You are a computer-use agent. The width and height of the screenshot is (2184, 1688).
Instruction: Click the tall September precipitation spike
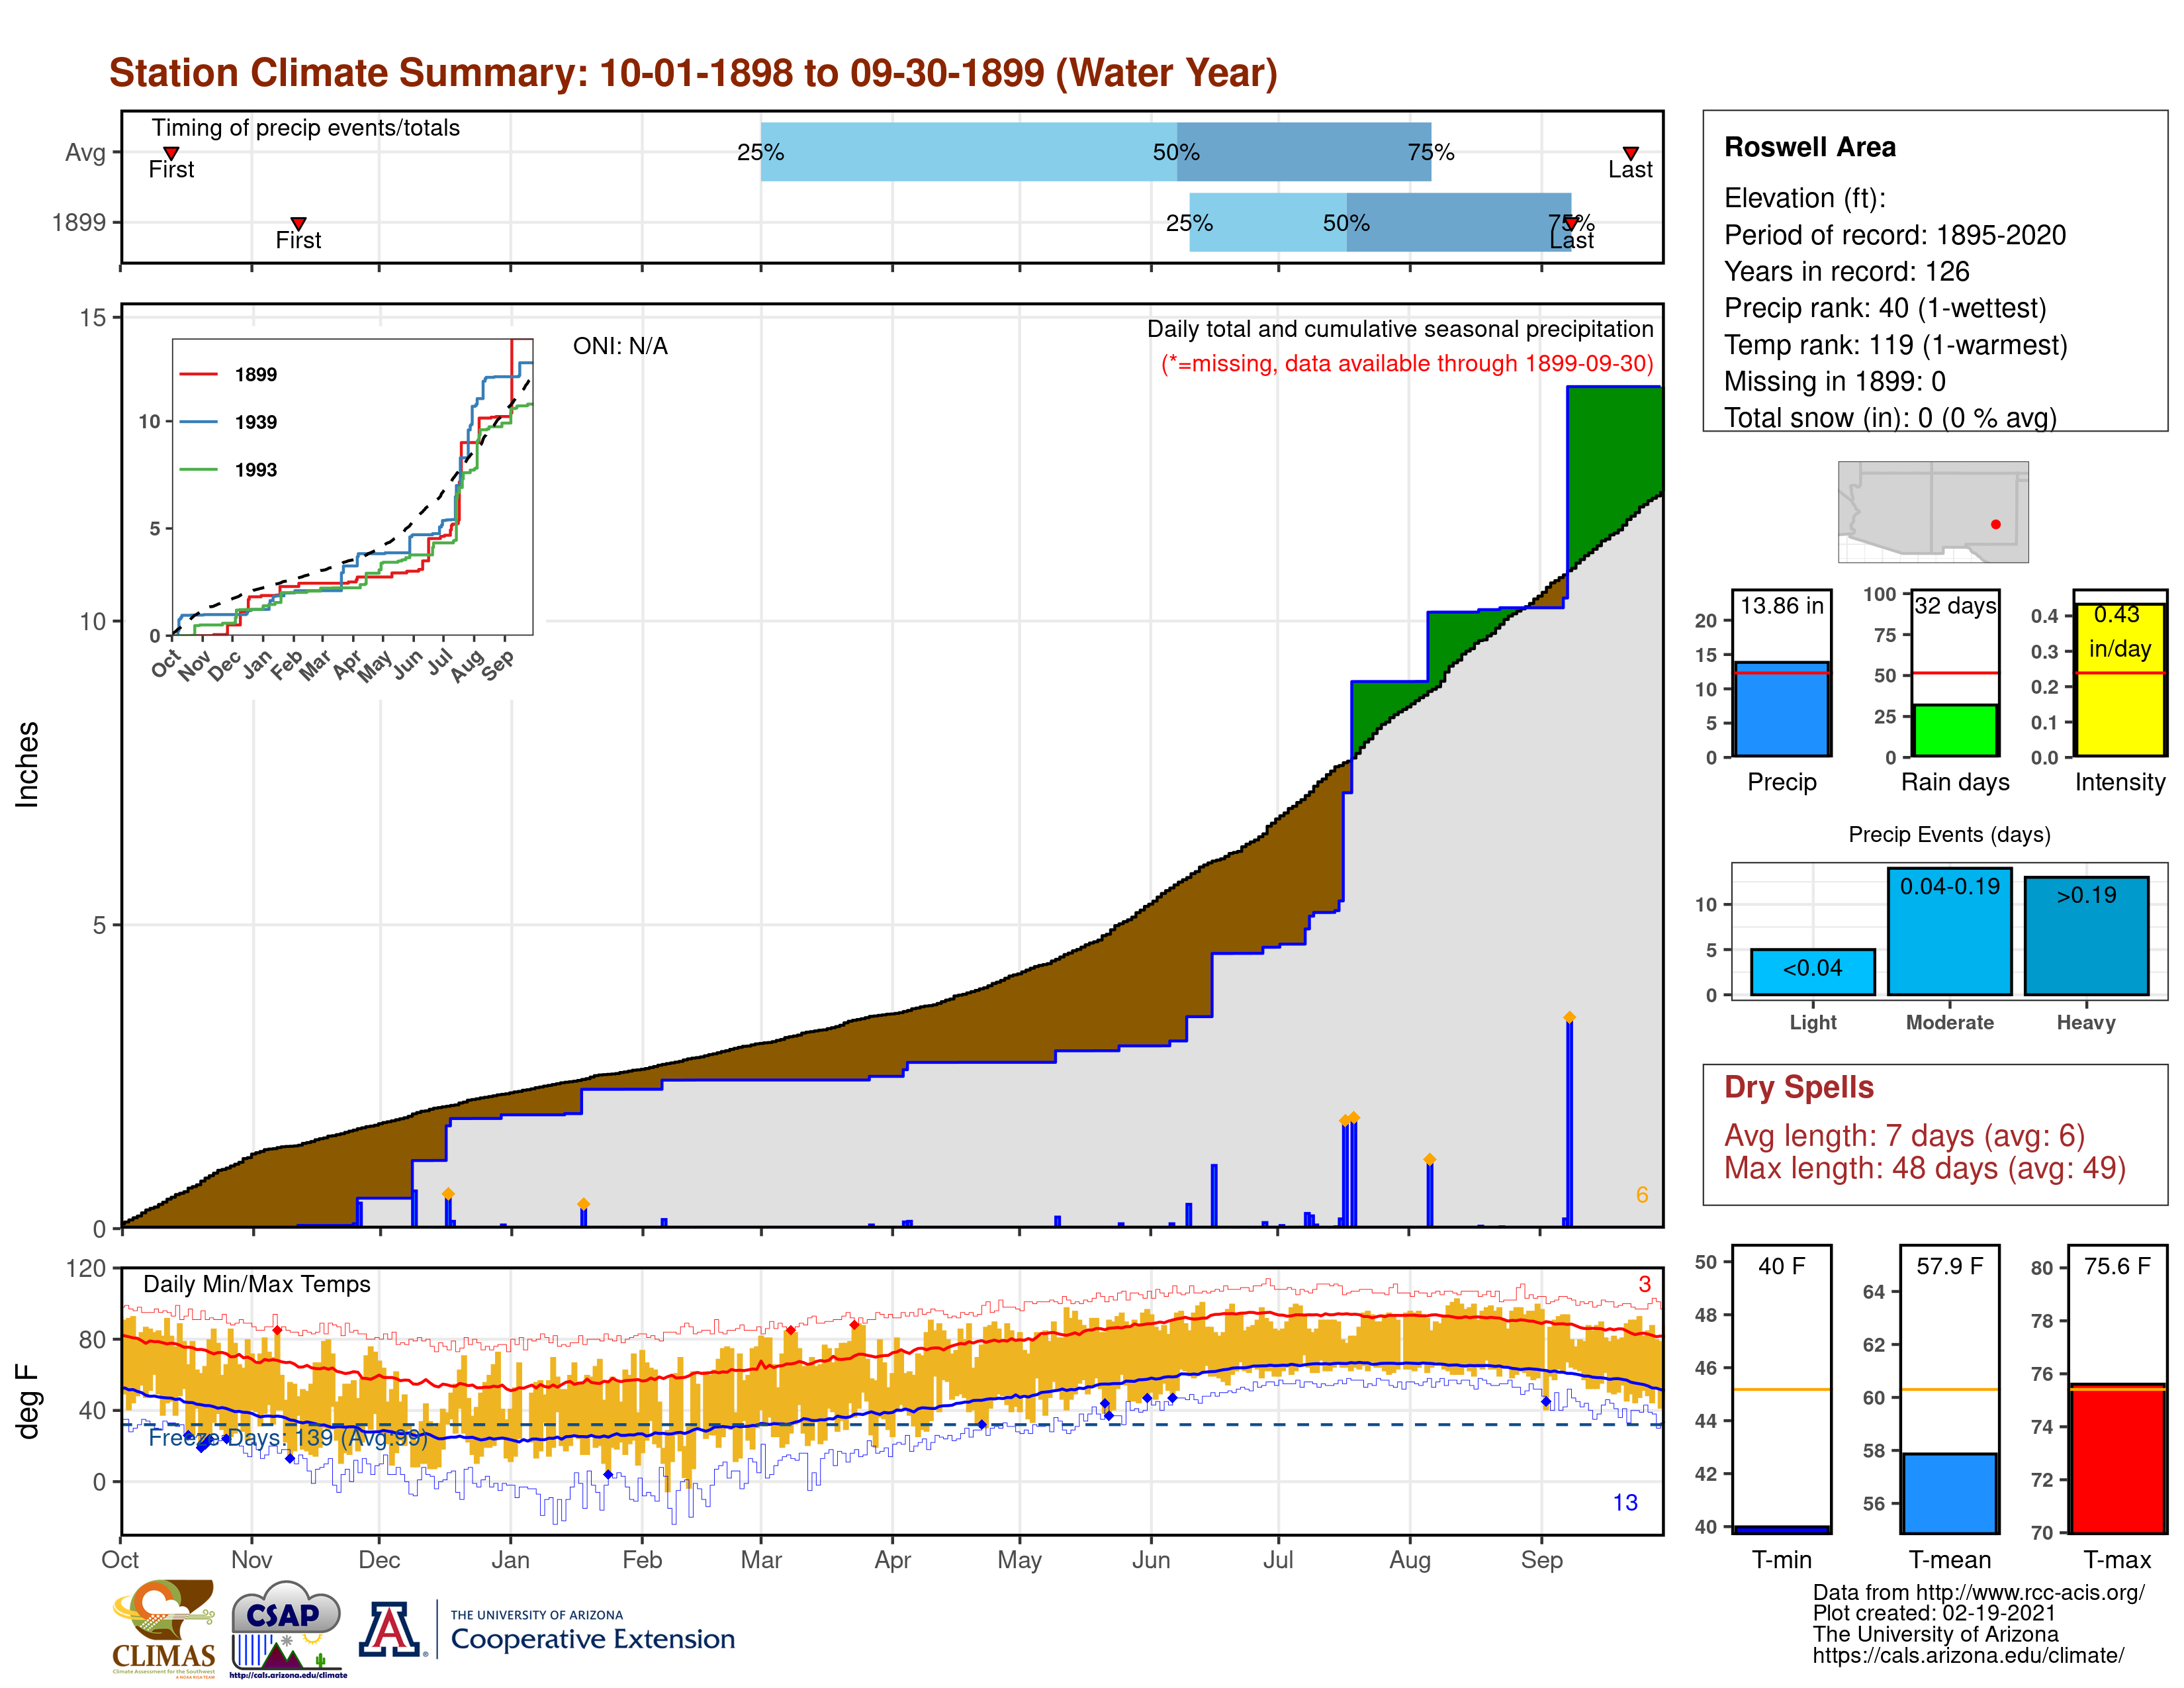pos(1569,1122)
